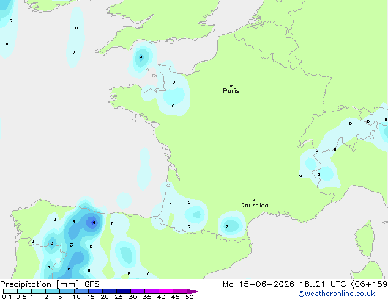
Task: Click the above-50 mm legend arrow tip
Action: [194, 291]
